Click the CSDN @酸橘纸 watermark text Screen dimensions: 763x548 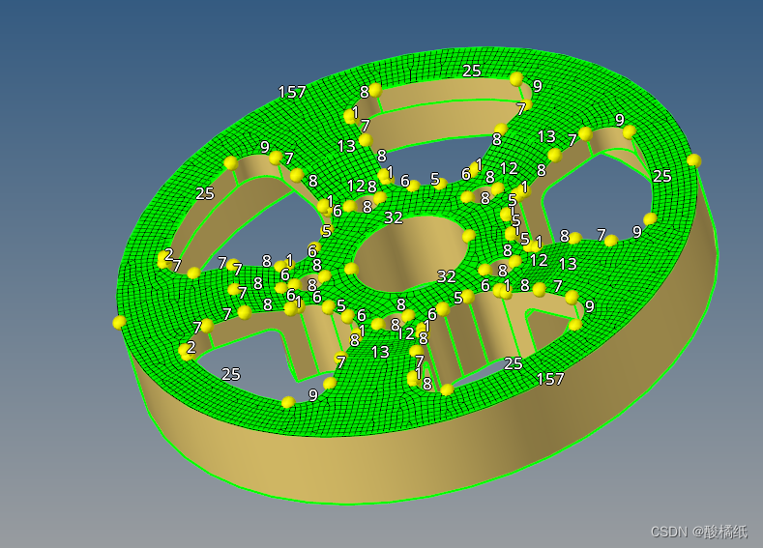(698, 532)
